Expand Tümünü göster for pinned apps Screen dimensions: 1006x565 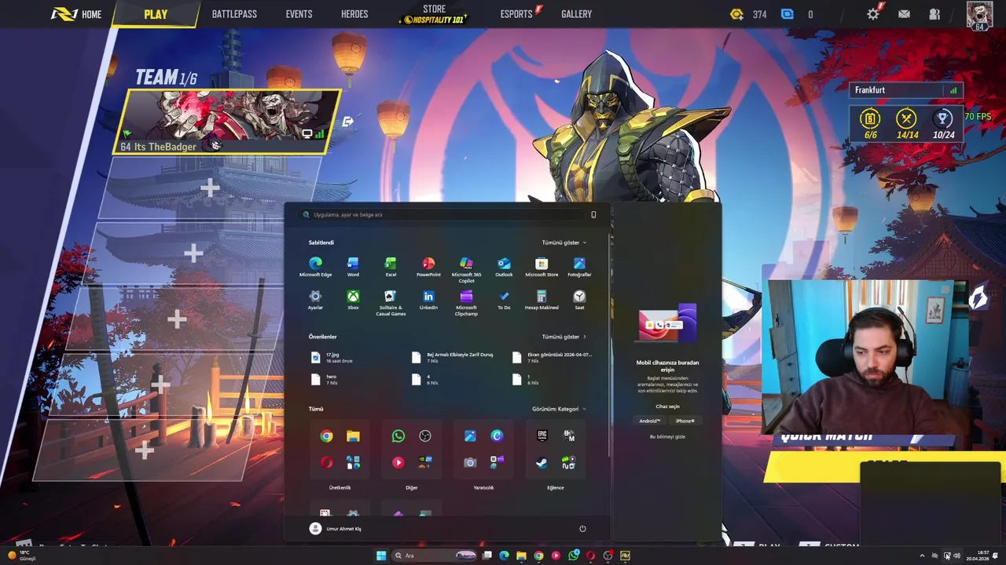pyautogui.click(x=564, y=242)
